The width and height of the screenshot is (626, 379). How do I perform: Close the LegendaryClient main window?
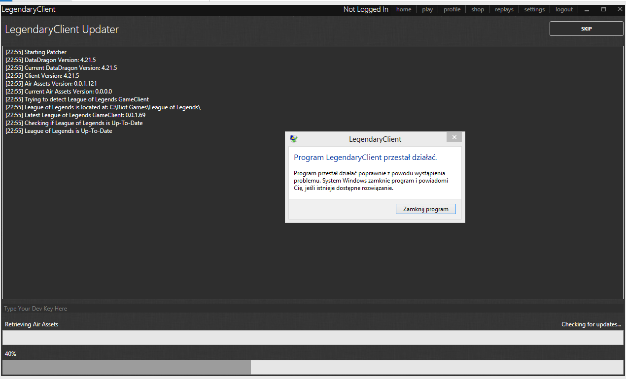coord(620,9)
